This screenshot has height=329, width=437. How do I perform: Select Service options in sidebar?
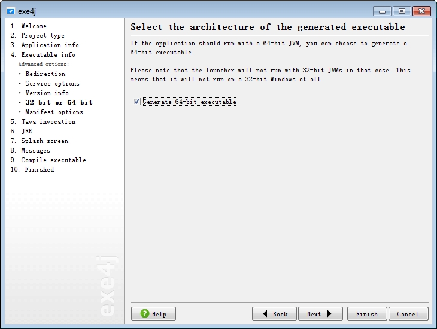click(52, 83)
